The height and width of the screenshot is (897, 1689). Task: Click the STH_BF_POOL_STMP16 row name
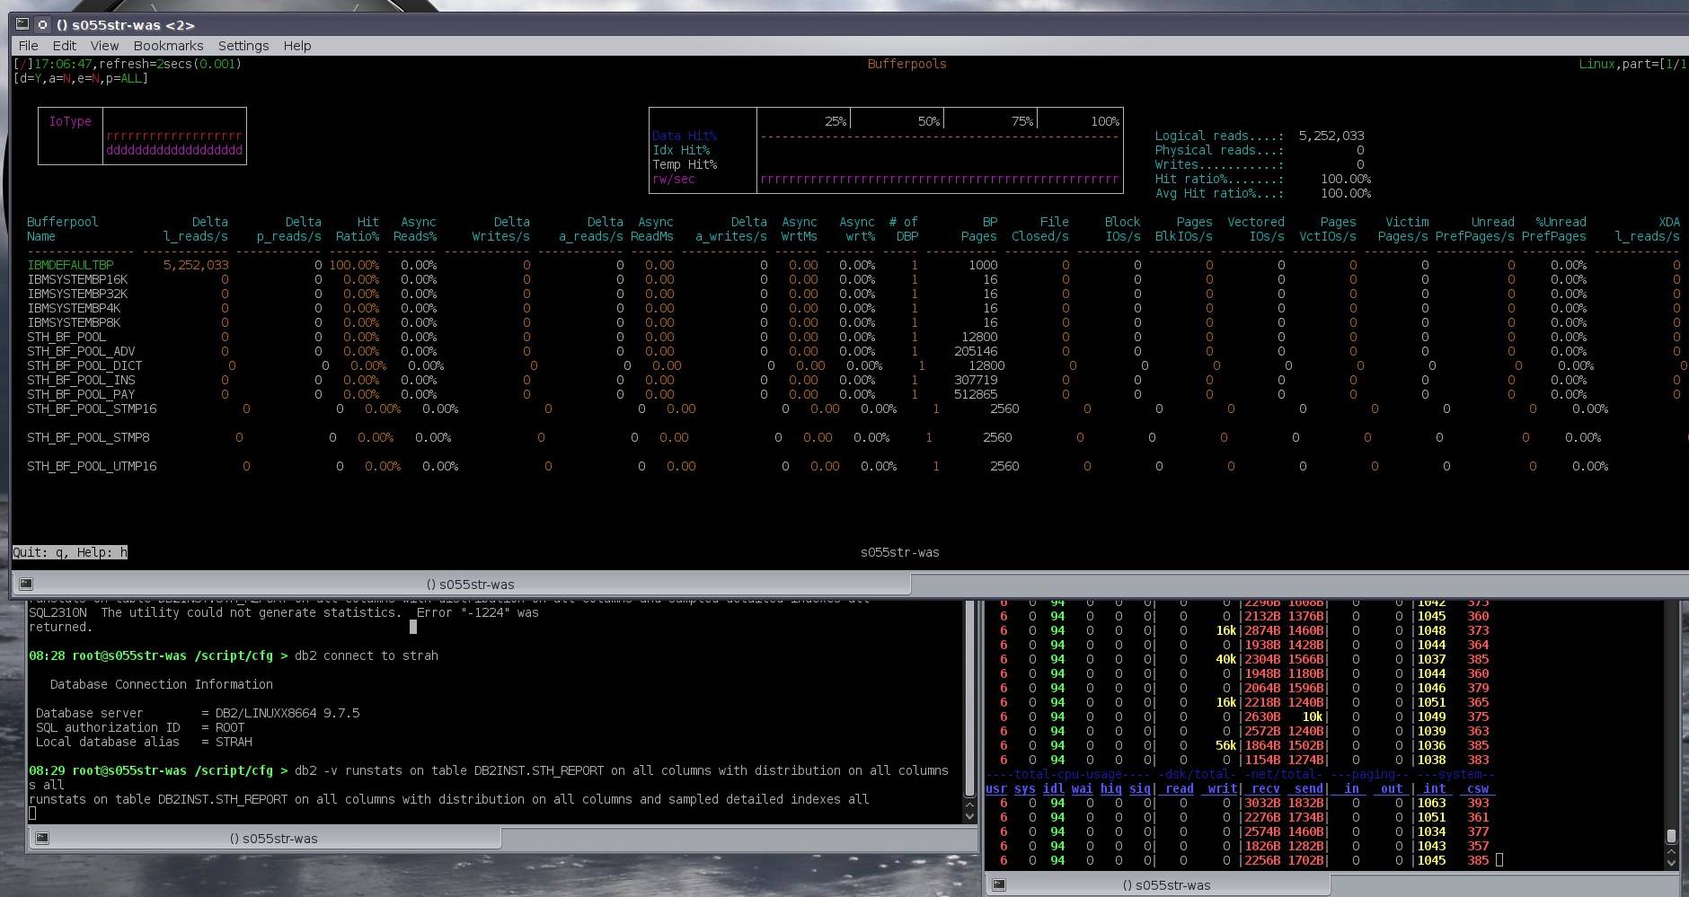(x=92, y=409)
